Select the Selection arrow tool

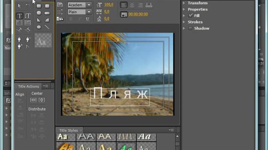(x=19, y=6)
